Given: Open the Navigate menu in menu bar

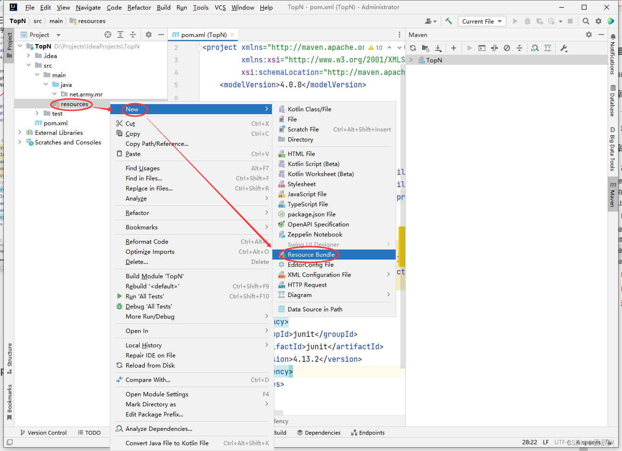Looking at the screenshot, I should pyautogui.click(x=88, y=7).
